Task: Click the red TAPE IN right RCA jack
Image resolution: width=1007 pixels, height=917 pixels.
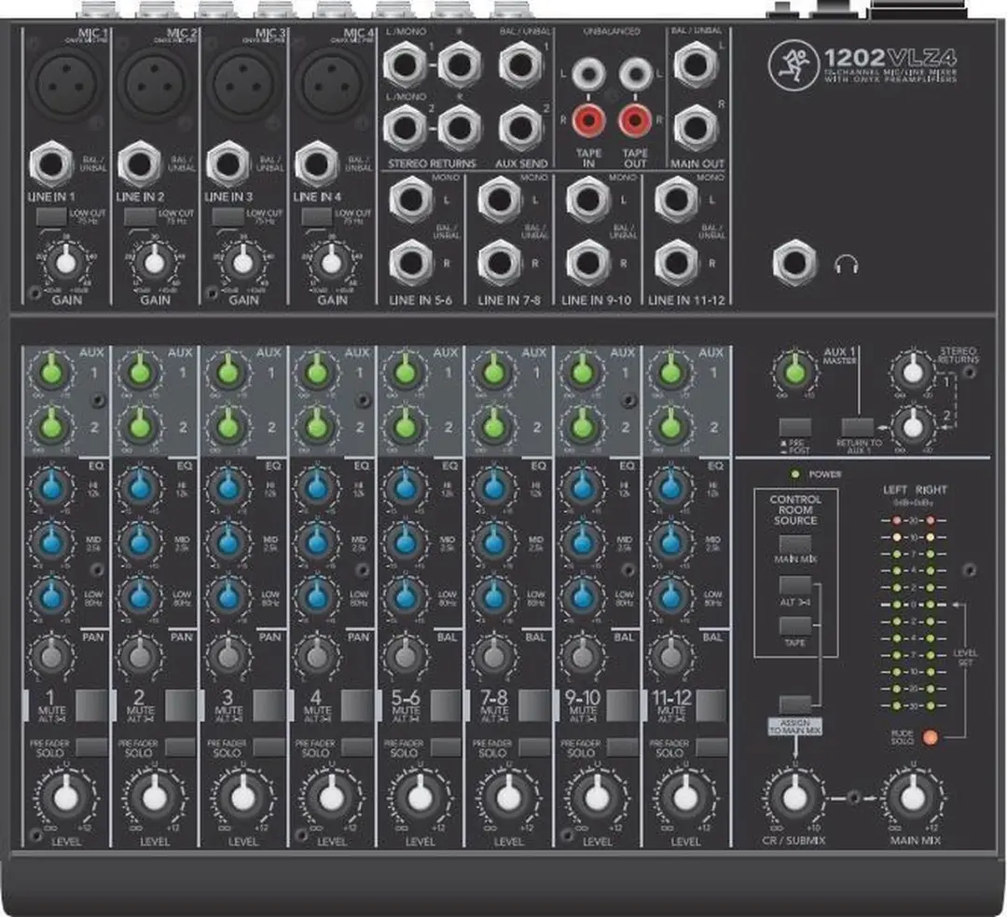Action: (x=589, y=119)
